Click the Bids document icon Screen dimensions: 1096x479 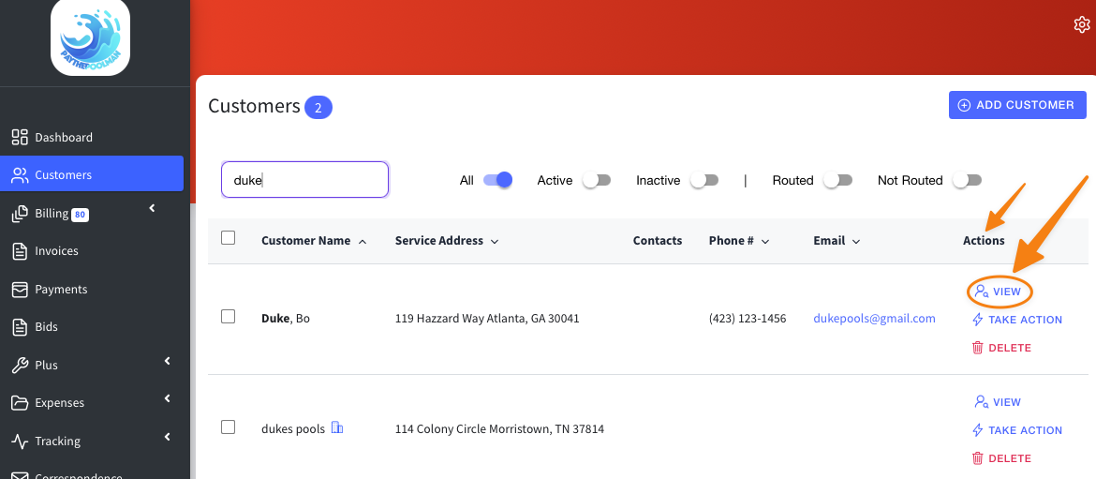[x=21, y=326]
